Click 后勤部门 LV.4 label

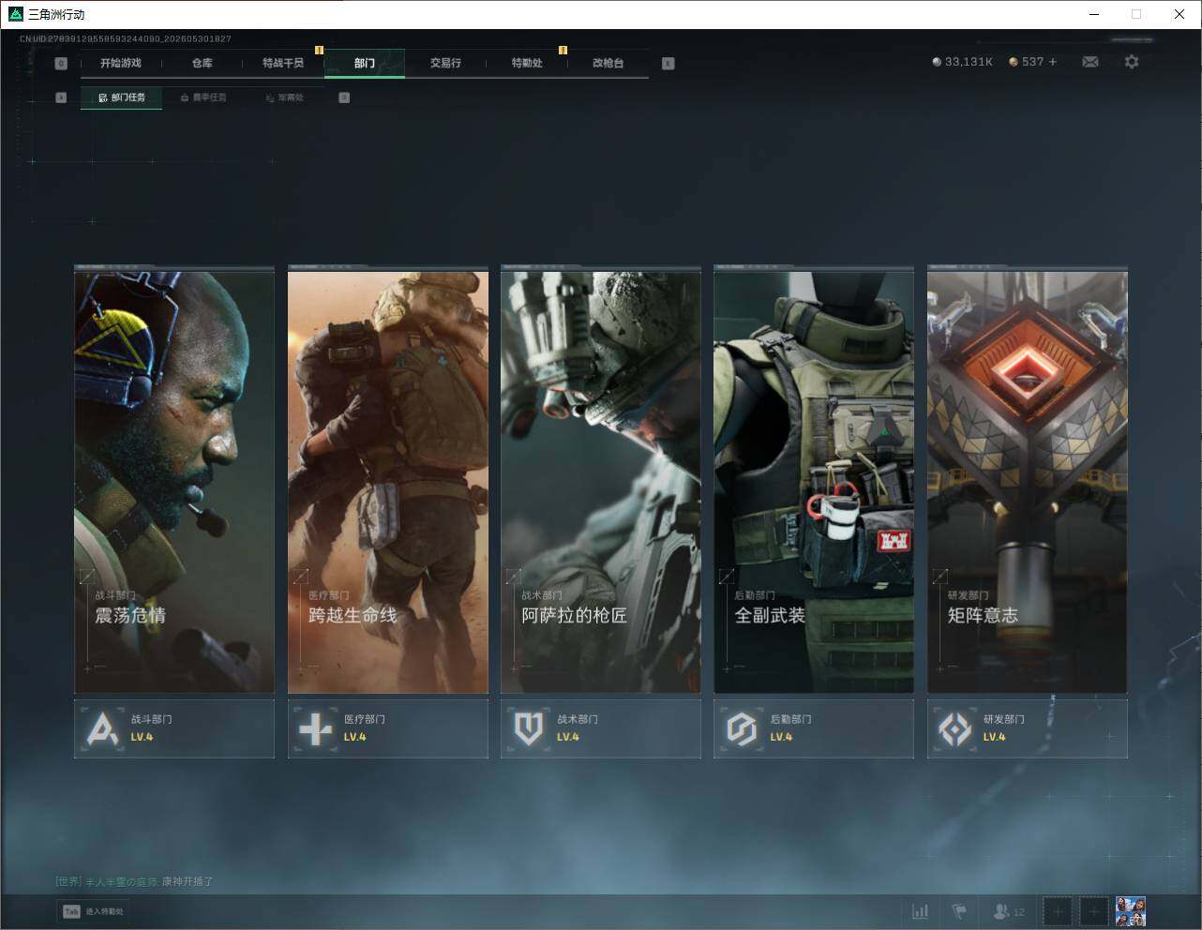click(791, 727)
